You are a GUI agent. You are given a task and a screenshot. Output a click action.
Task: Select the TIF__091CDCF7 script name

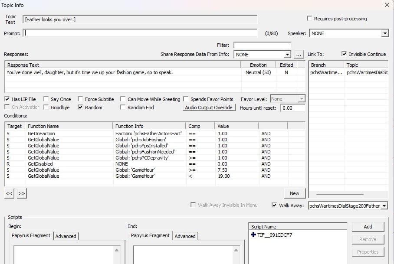[x=275, y=235]
